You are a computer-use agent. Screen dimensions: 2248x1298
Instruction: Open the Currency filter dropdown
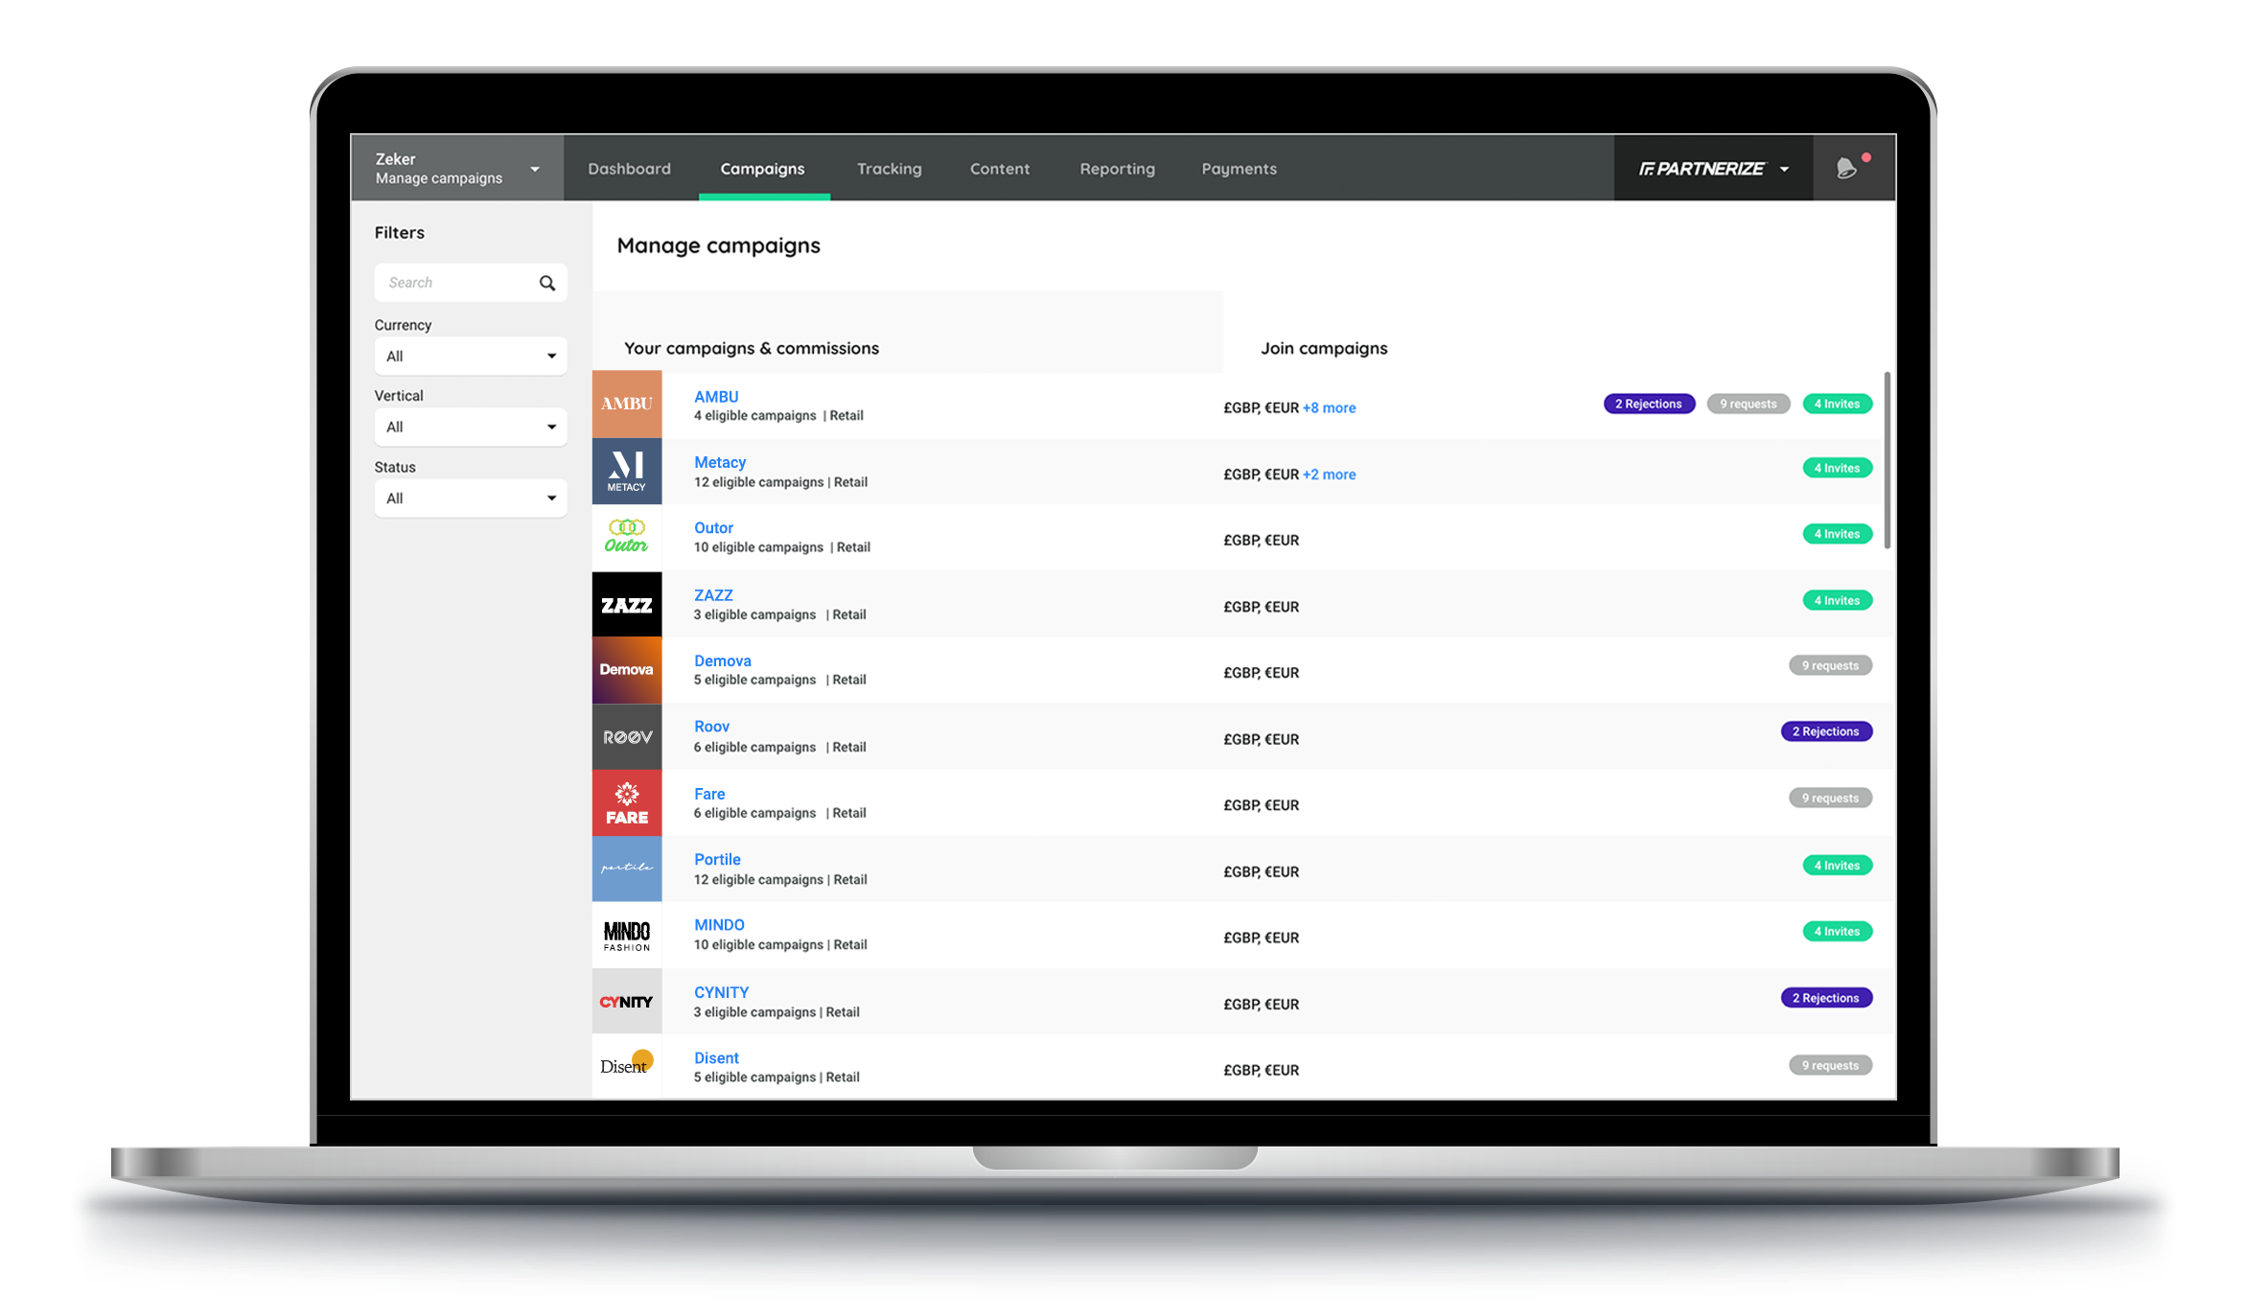point(470,356)
